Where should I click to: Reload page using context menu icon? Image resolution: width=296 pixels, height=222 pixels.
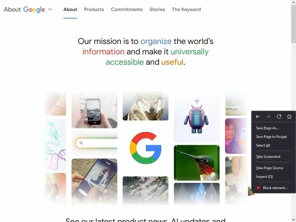pyautogui.click(x=279, y=117)
